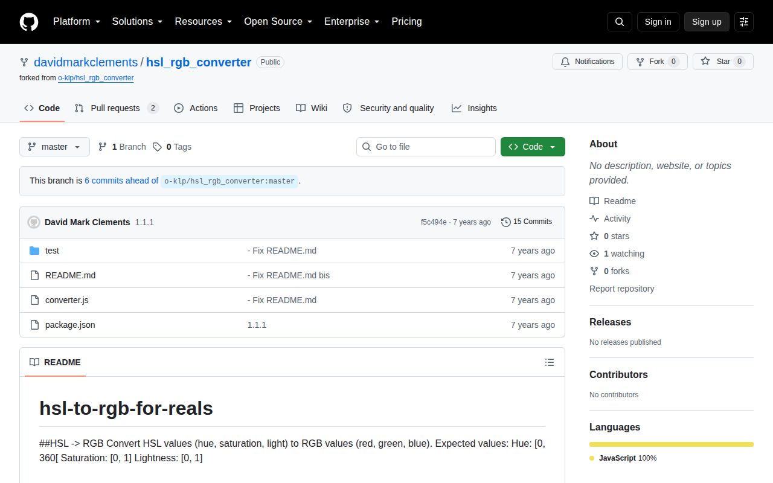Click the history clock icon by 15 Commits
The width and height of the screenshot is (773, 483).
click(506, 222)
